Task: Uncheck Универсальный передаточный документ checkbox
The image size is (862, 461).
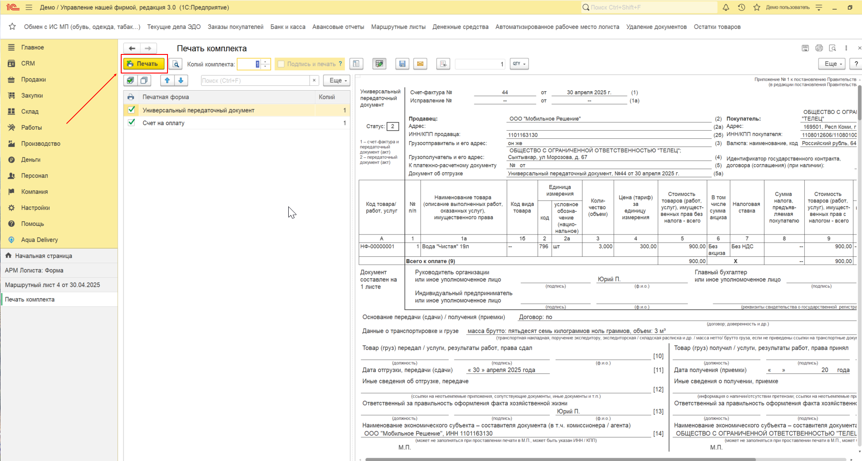Action: click(131, 110)
